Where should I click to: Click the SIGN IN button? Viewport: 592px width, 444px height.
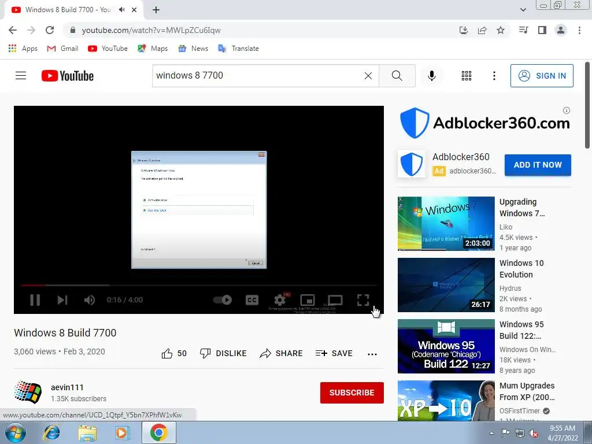(542, 76)
